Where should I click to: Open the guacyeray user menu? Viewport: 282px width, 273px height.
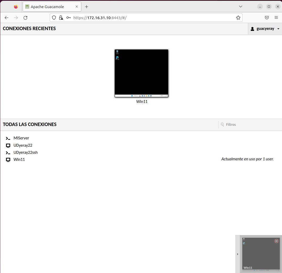265,29
